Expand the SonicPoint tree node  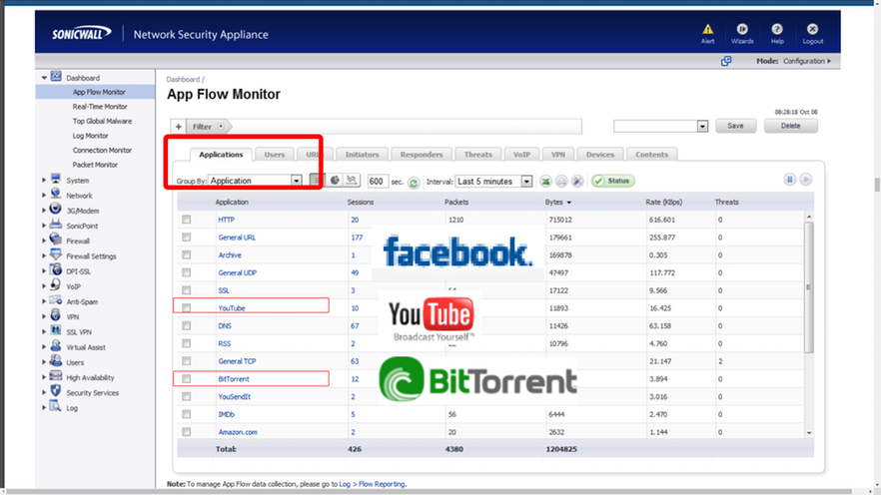pos(44,226)
